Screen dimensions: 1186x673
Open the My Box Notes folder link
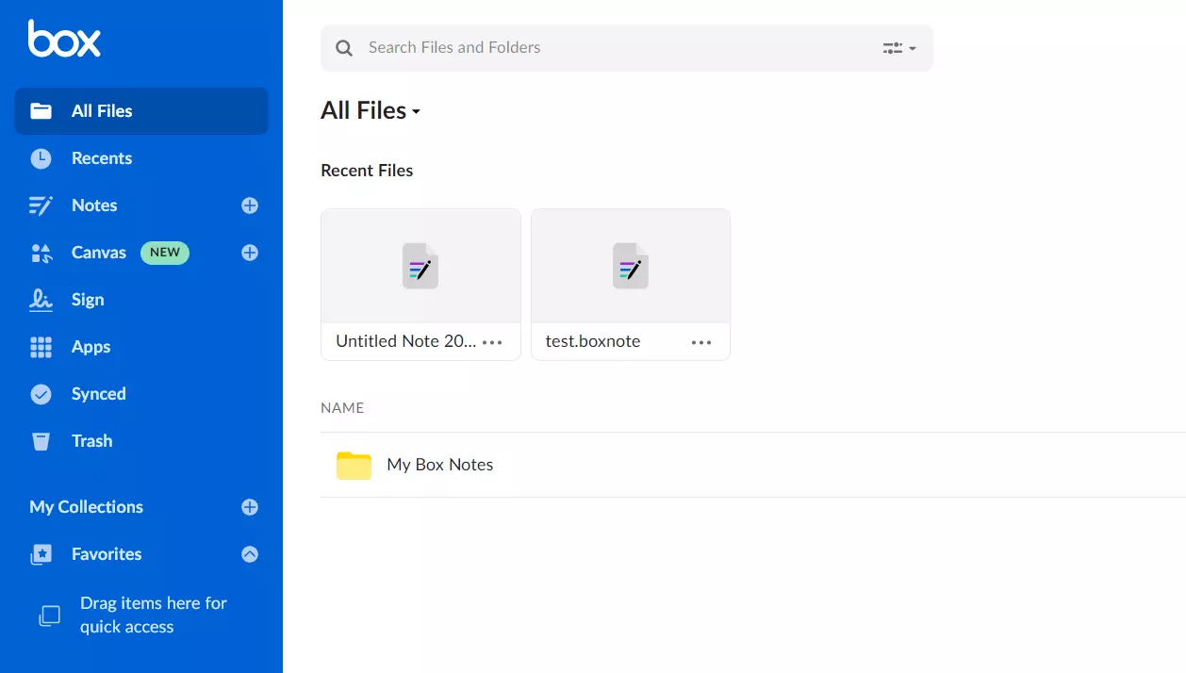tap(440, 465)
